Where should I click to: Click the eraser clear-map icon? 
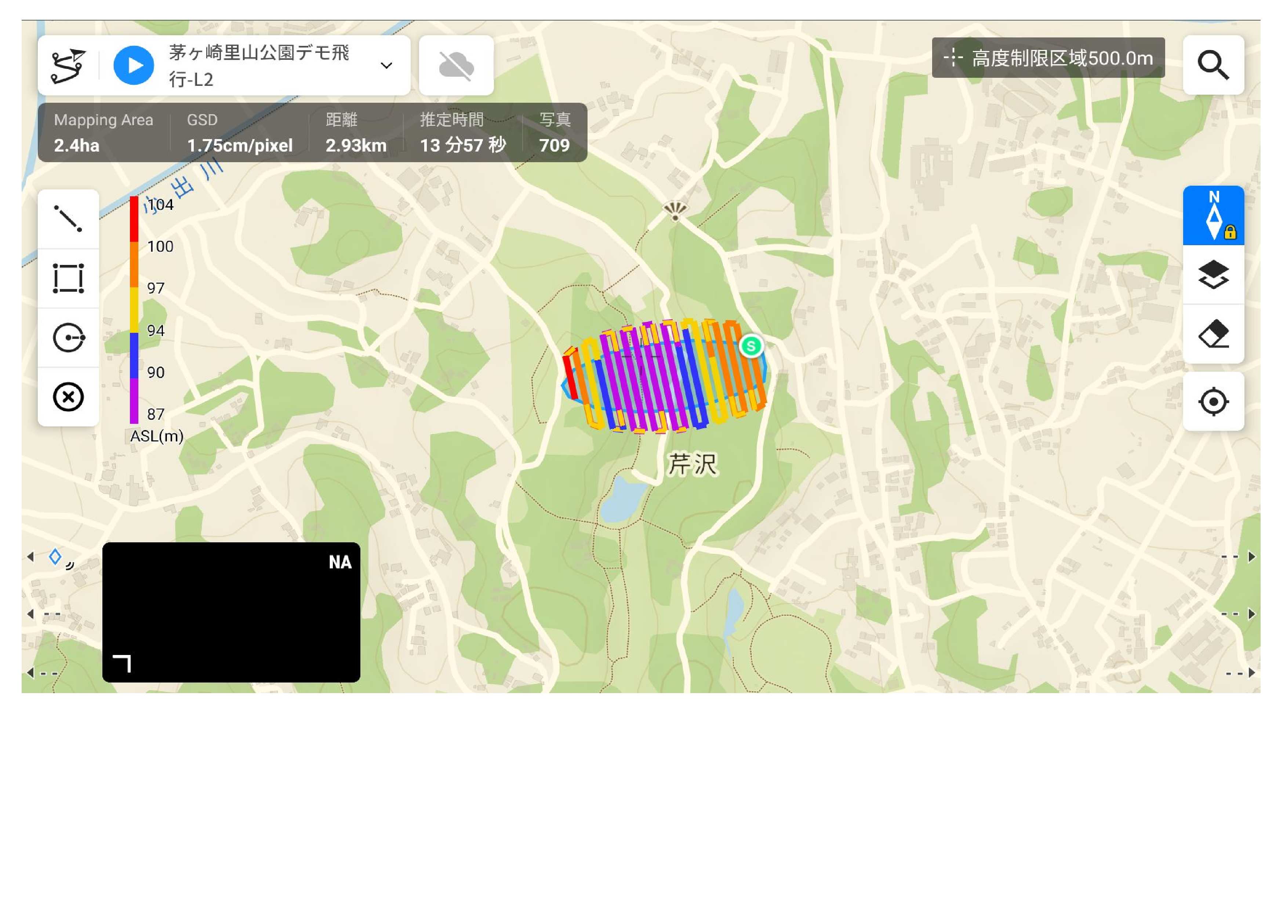coord(1213,334)
